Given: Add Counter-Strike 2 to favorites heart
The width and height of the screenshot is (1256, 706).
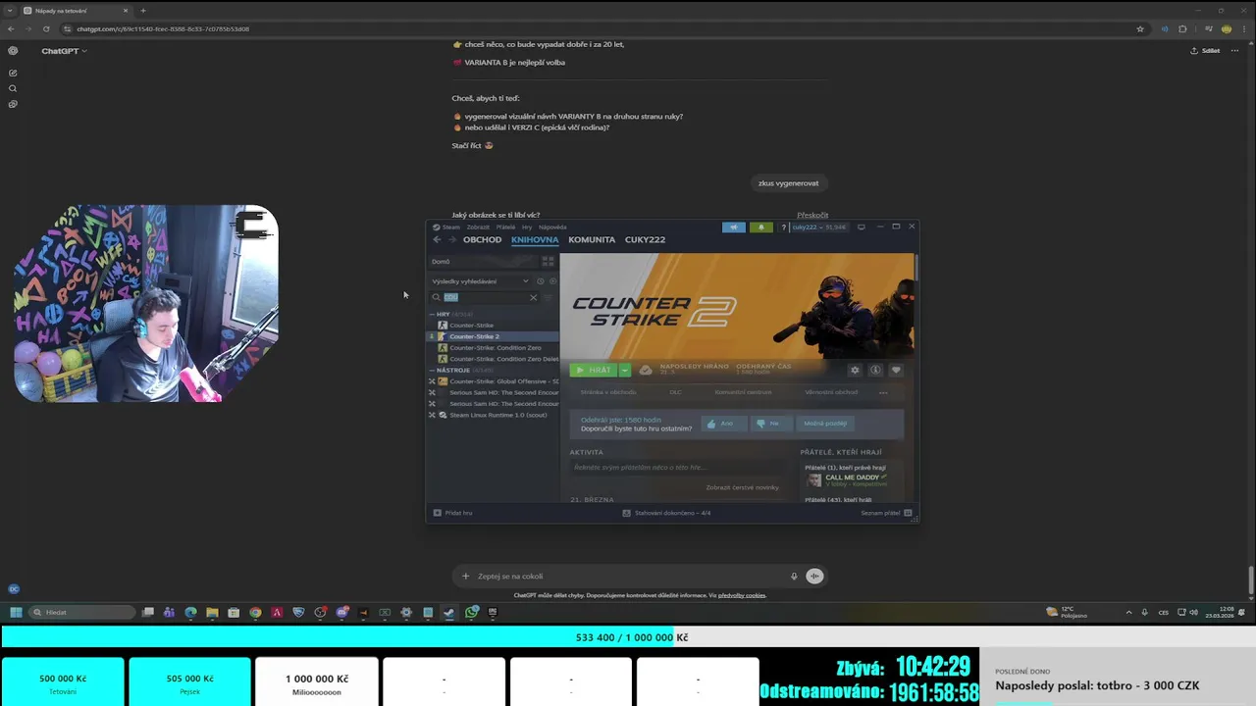Looking at the screenshot, I should point(896,370).
